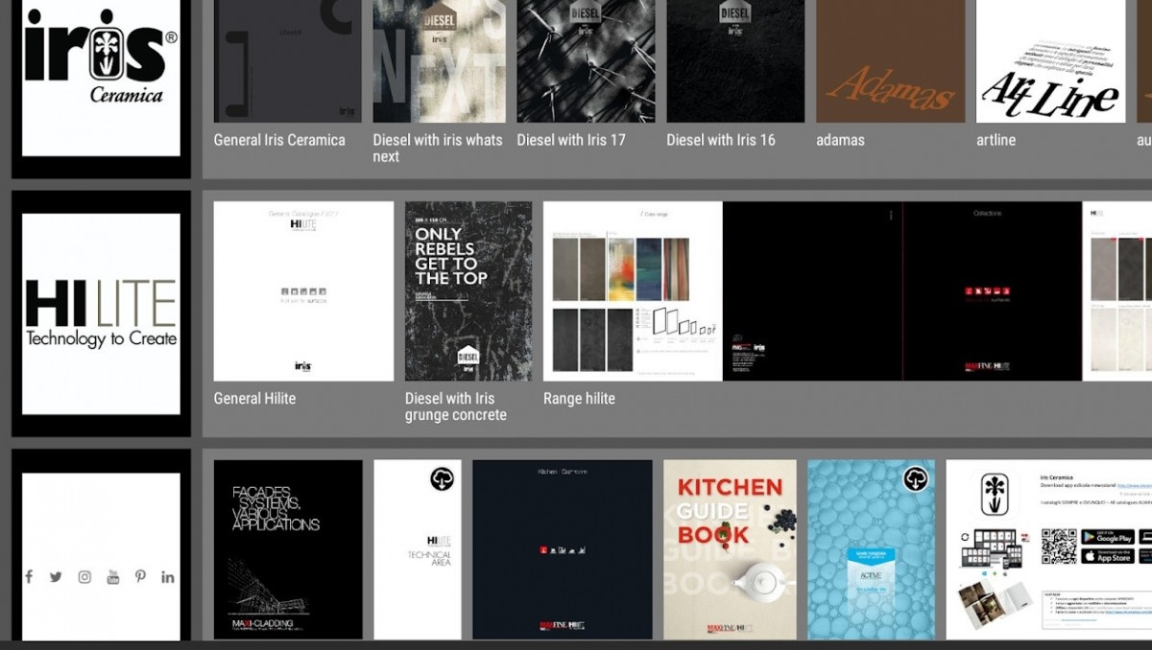Open the blue Active bubbles cover
1152x650 pixels.
coord(872,549)
